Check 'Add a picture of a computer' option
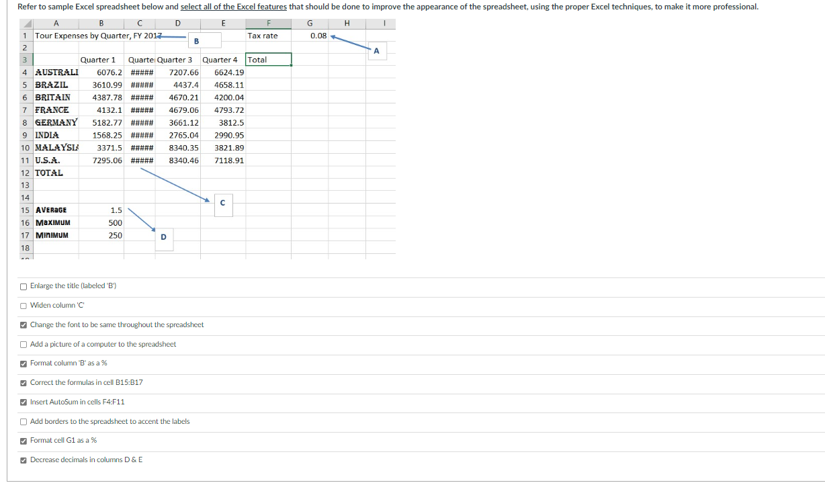 23,343
